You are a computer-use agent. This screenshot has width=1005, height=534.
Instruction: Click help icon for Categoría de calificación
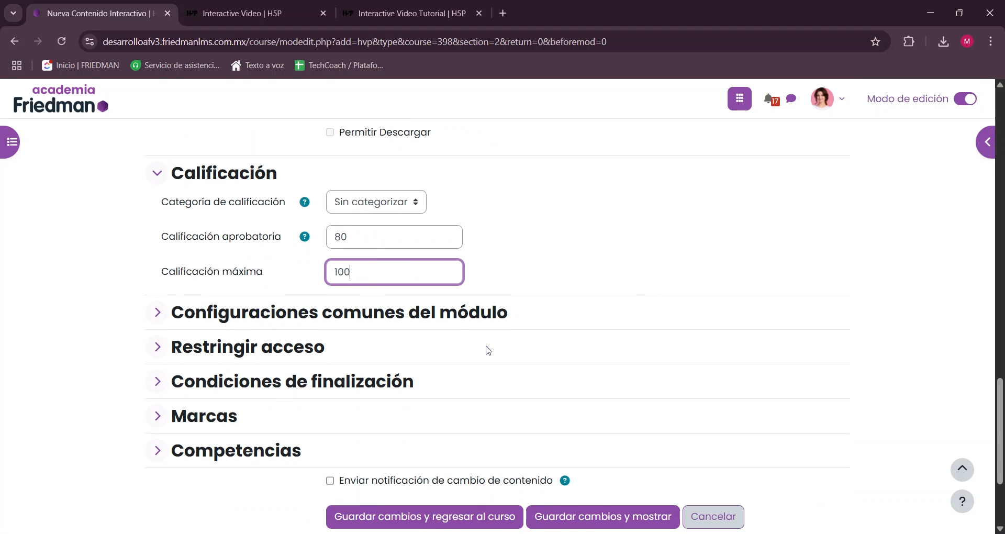(x=305, y=202)
